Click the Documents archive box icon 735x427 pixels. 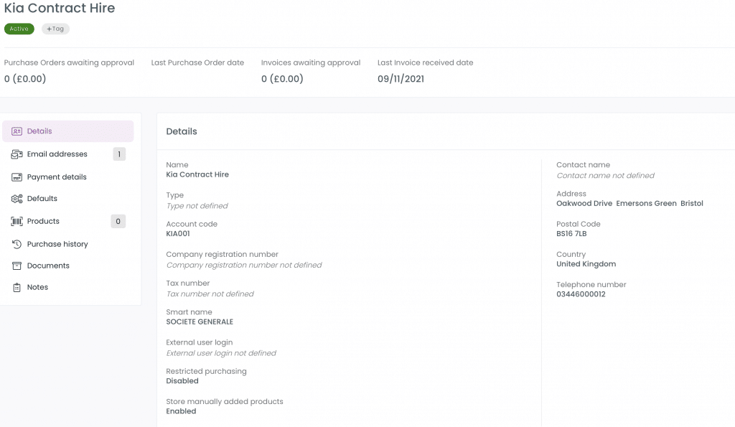pyautogui.click(x=17, y=266)
